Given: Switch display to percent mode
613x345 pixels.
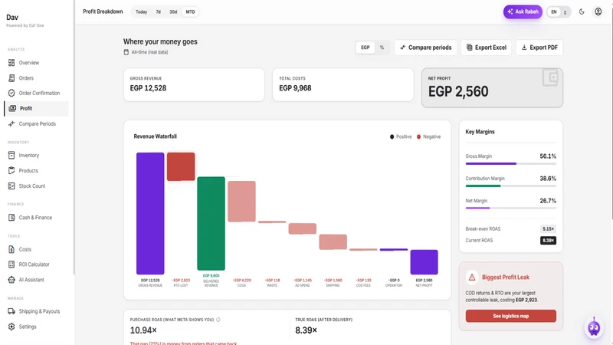Looking at the screenshot, I should (382, 48).
